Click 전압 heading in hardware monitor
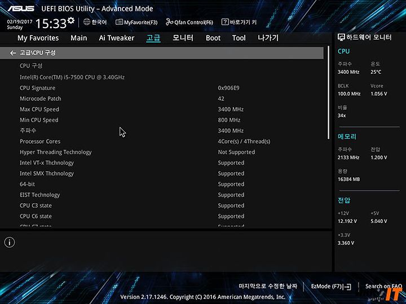The image size is (406, 304). 344,200
